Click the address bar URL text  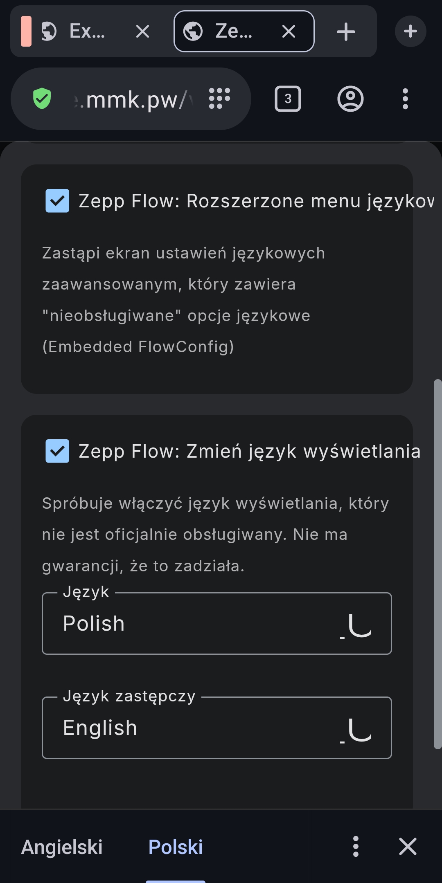click(135, 99)
